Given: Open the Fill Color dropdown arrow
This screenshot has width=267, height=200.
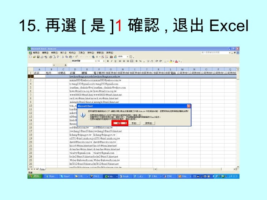Looking at the screenshot, I should [173, 61].
